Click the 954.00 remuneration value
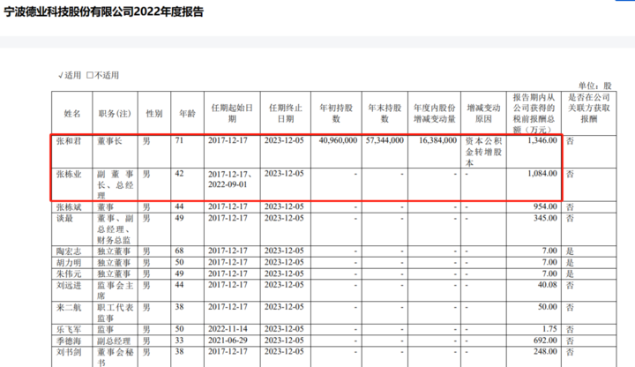This screenshot has height=367, width=635. pyautogui.click(x=545, y=206)
